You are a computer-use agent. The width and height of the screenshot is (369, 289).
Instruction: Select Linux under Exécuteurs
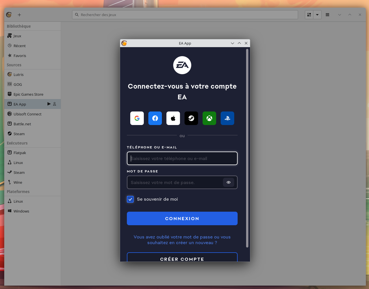[x=32, y=163]
